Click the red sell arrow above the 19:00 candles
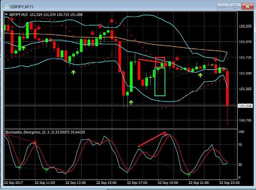 [x=177, y=58]
